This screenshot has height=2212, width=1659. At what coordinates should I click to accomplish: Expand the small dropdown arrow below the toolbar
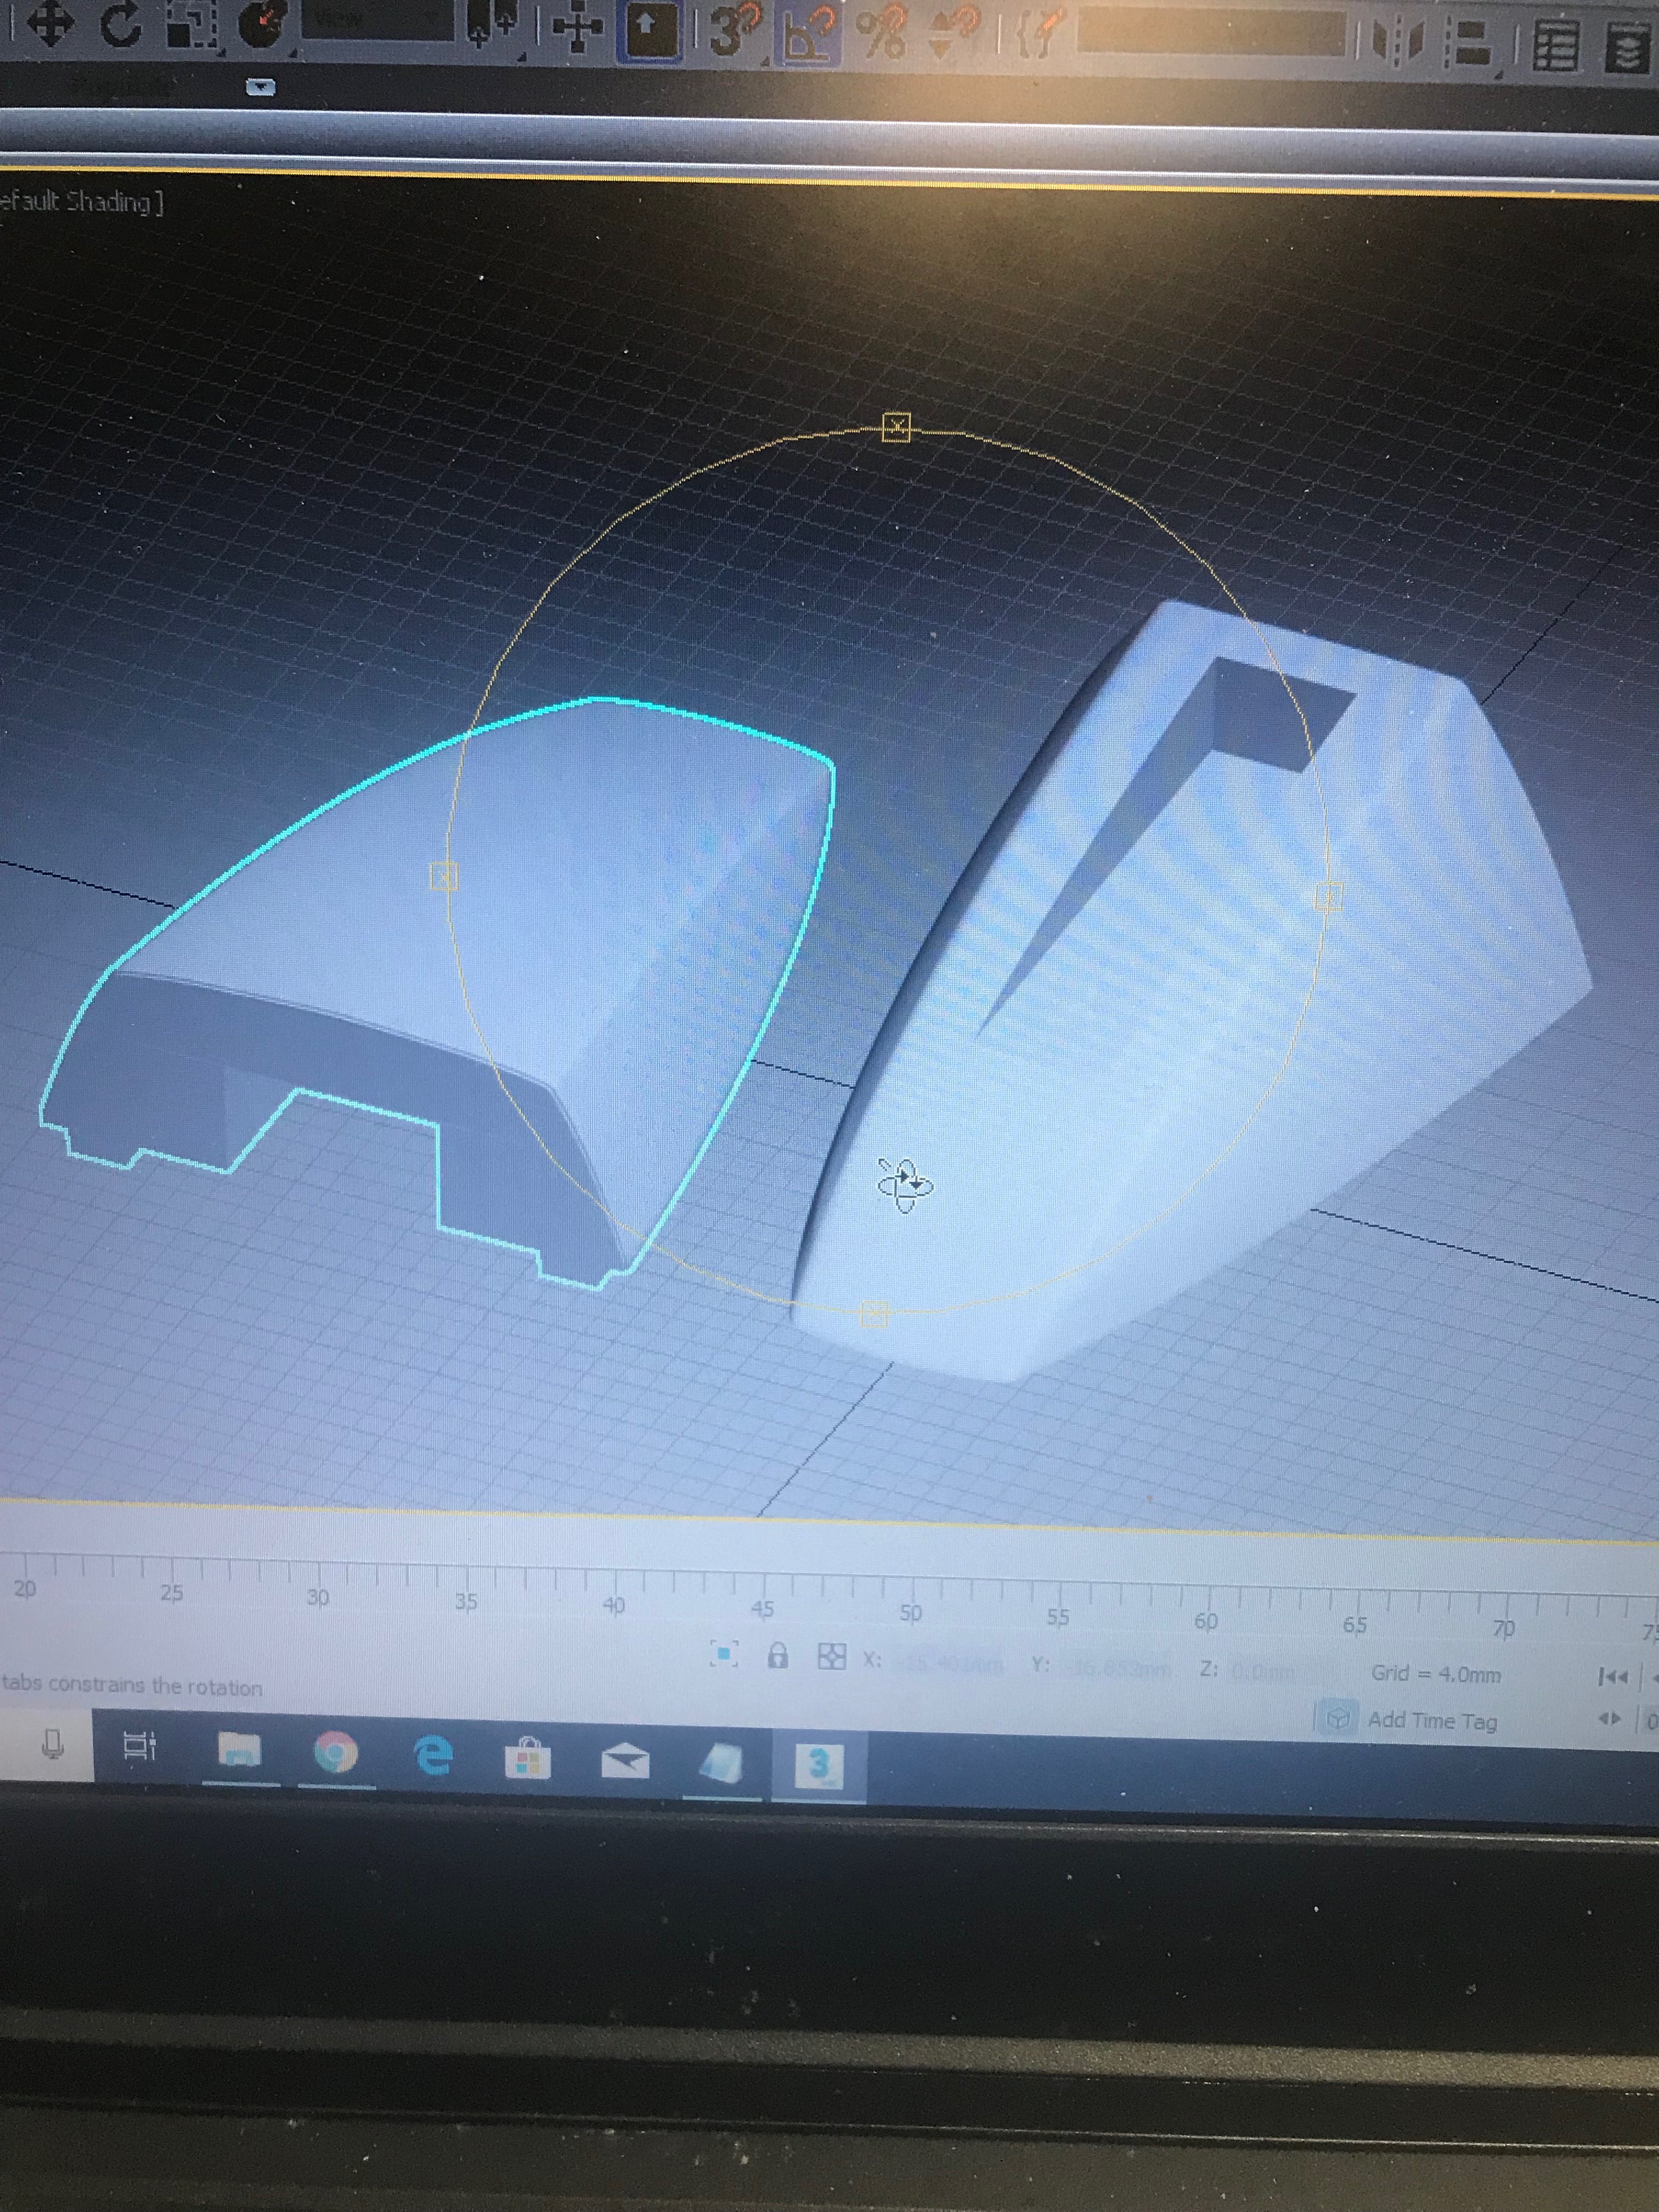(x=261, y=87)
